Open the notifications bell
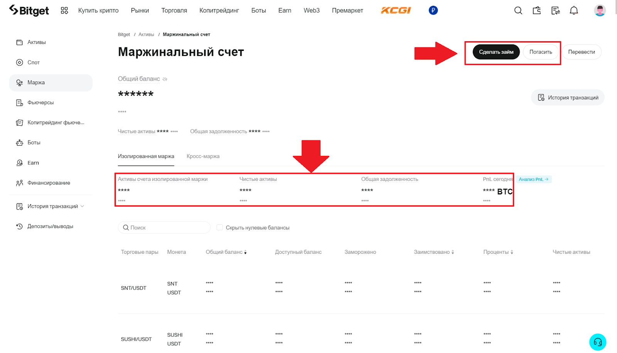 (574, 10)
